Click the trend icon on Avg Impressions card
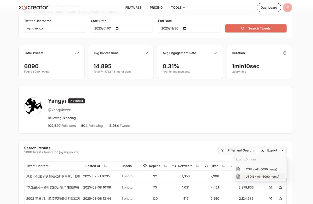This screenshot has width=313, height=204. pyautogui.click(x=146, y=53)
